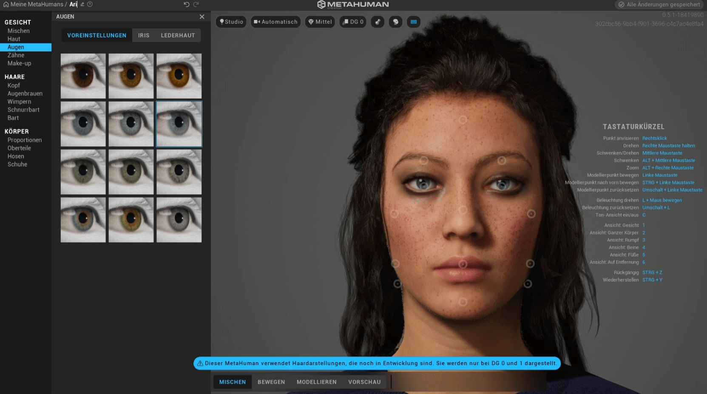This screenshot has height=394, width=707.
Task: Open Bart in the sidebar
Action: click(x=13, y=118)
